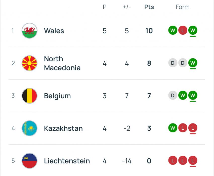Viewport: 214px width, 176px height.
Task: Tap the Belgium tricolor flag icon
Action: click(x=29, y=96)
